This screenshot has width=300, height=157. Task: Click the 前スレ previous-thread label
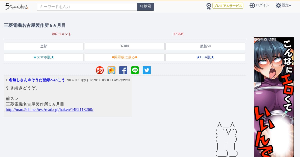pos(12,99)
